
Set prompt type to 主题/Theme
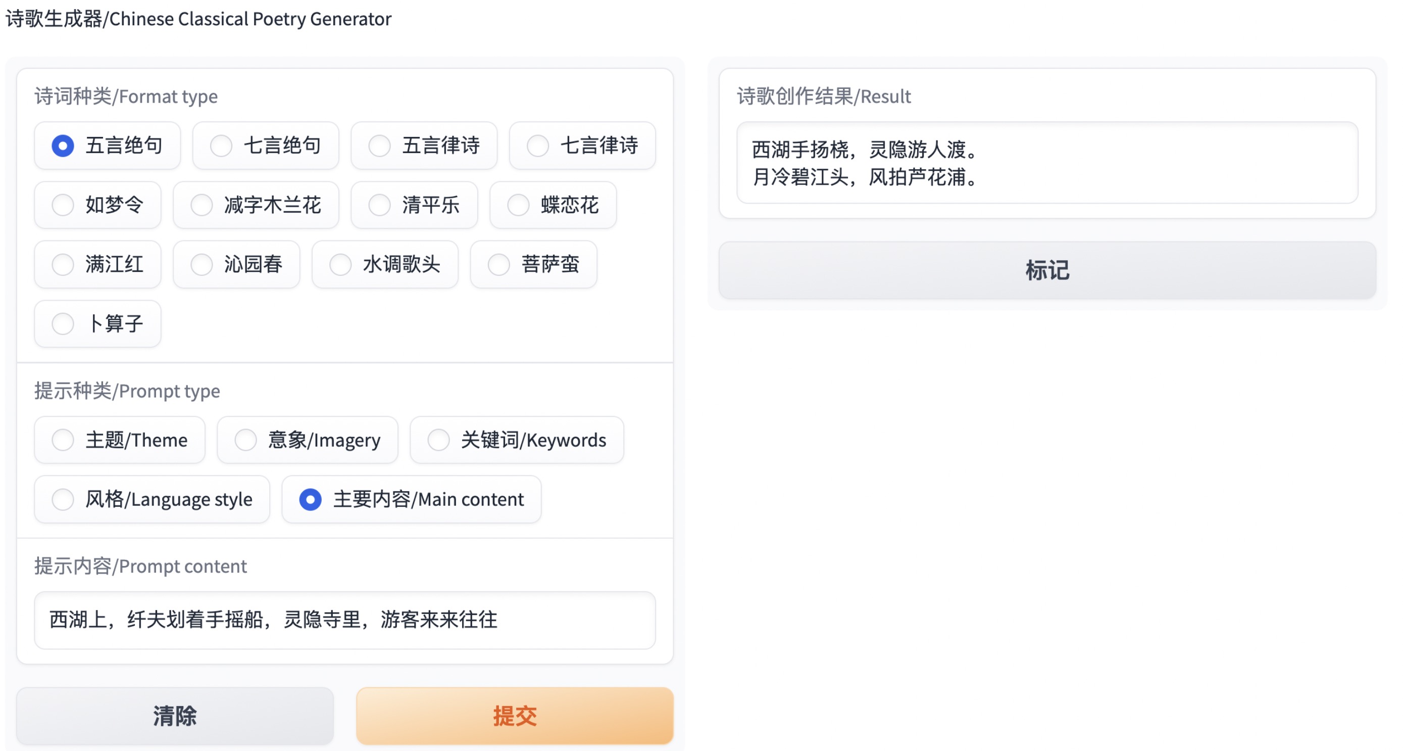pos(63,440)
